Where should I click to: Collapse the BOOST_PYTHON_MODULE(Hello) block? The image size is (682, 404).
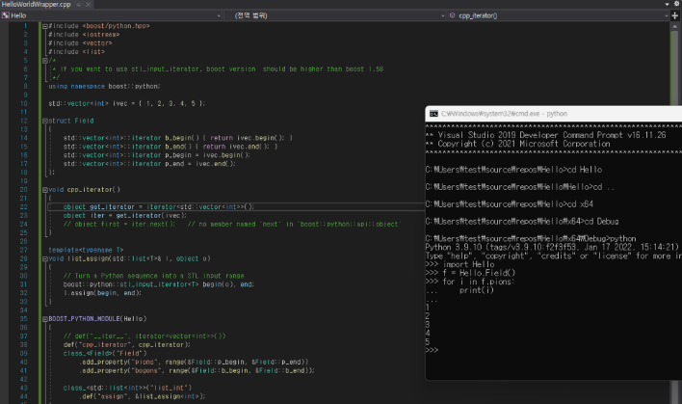[45, 319]
